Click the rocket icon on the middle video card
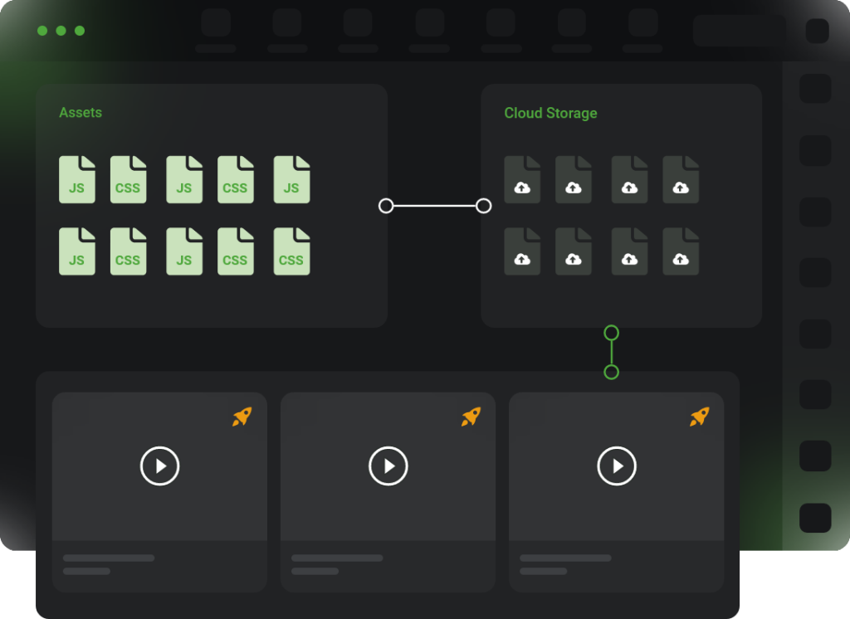The height and width of the screenshot is (619, 850). tap(470, 417)
